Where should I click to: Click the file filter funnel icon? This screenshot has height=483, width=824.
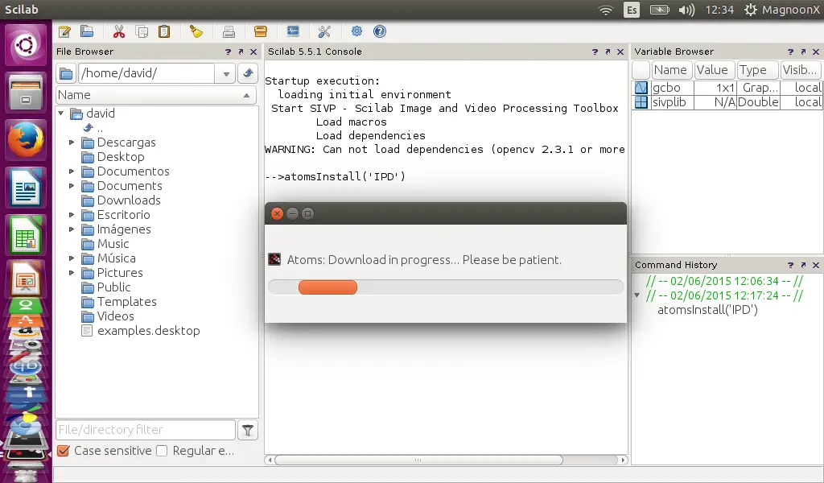(248, 430)
